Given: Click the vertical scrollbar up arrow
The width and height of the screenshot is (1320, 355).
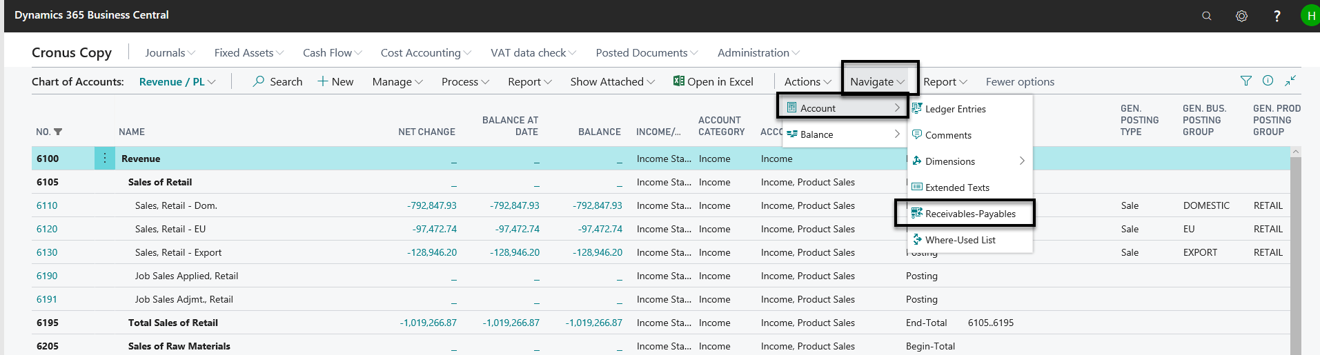Looking at the screenshot, I should click(1296, 152).
